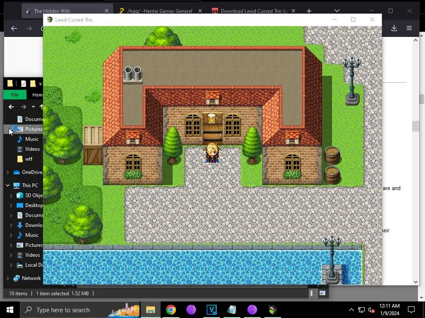Image resolution: width=425 pixels, height=318 pixels.
Task: Expand the Network tree node
Action: click(x=7, y=278)
